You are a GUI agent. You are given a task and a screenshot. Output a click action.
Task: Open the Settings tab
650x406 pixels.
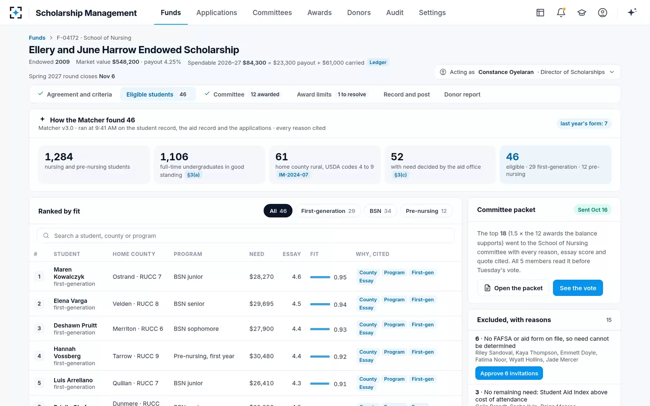432,13
